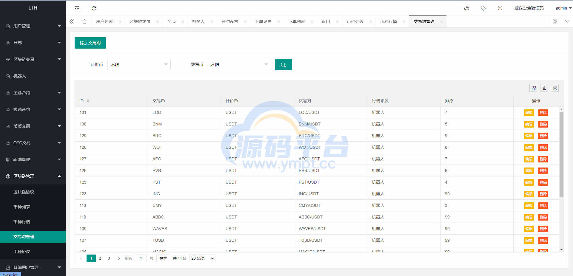Open 币种列表 sidebar submenu item
The height and width of the screenshot is (276, 573).
pos(33,207)
